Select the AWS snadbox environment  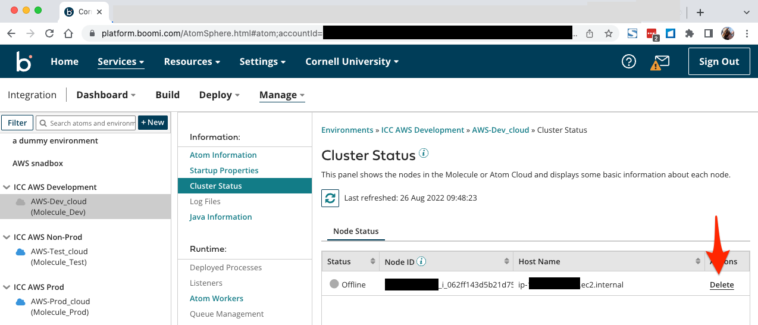[37, 163]
